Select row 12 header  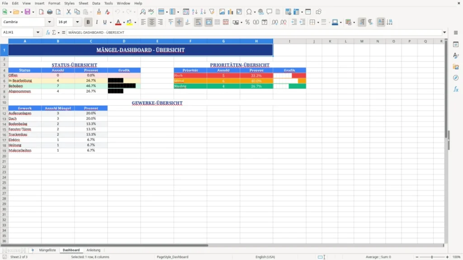4,113
